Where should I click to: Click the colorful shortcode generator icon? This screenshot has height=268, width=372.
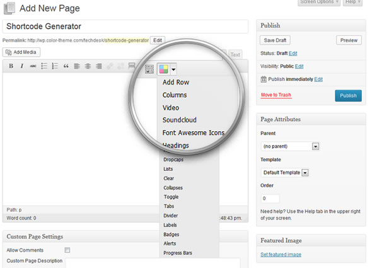coord(164,69)
